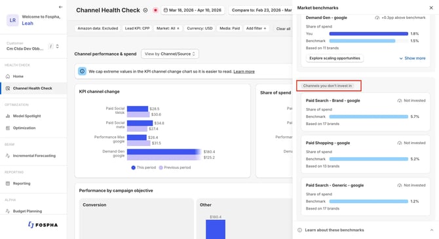Click the benchmark icon next to +0.3pp above benchmark
Image resolution: width=439 pixels, height=239 pixels.
tap(377, 18)
